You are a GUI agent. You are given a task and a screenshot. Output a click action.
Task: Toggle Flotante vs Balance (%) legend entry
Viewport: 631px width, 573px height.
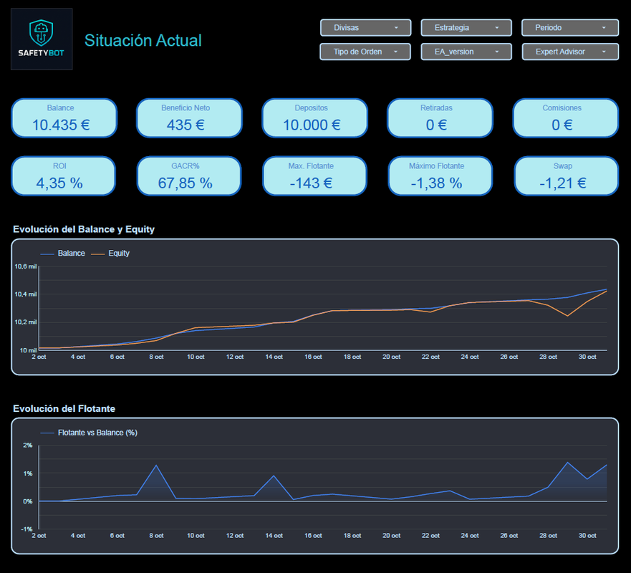89,433
